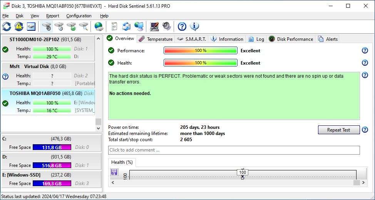
Task: Click the globe over disk toolbar icon
Action: (x=99, y=26)
